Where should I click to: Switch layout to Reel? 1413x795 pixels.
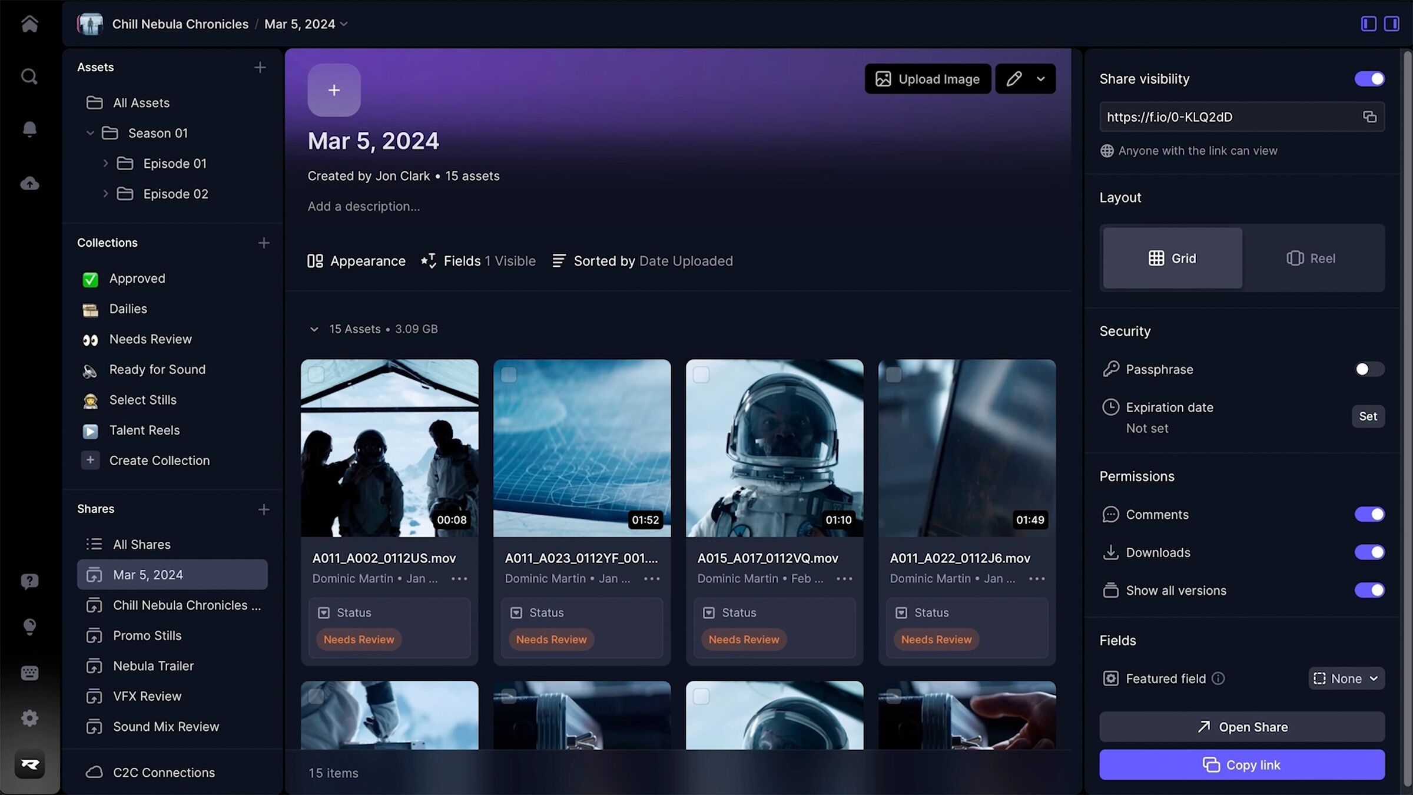tap(1312, 258)
